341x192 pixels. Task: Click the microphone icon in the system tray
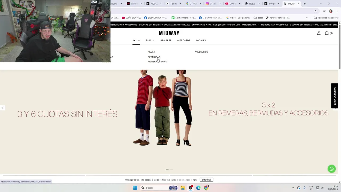click(305, 188)
